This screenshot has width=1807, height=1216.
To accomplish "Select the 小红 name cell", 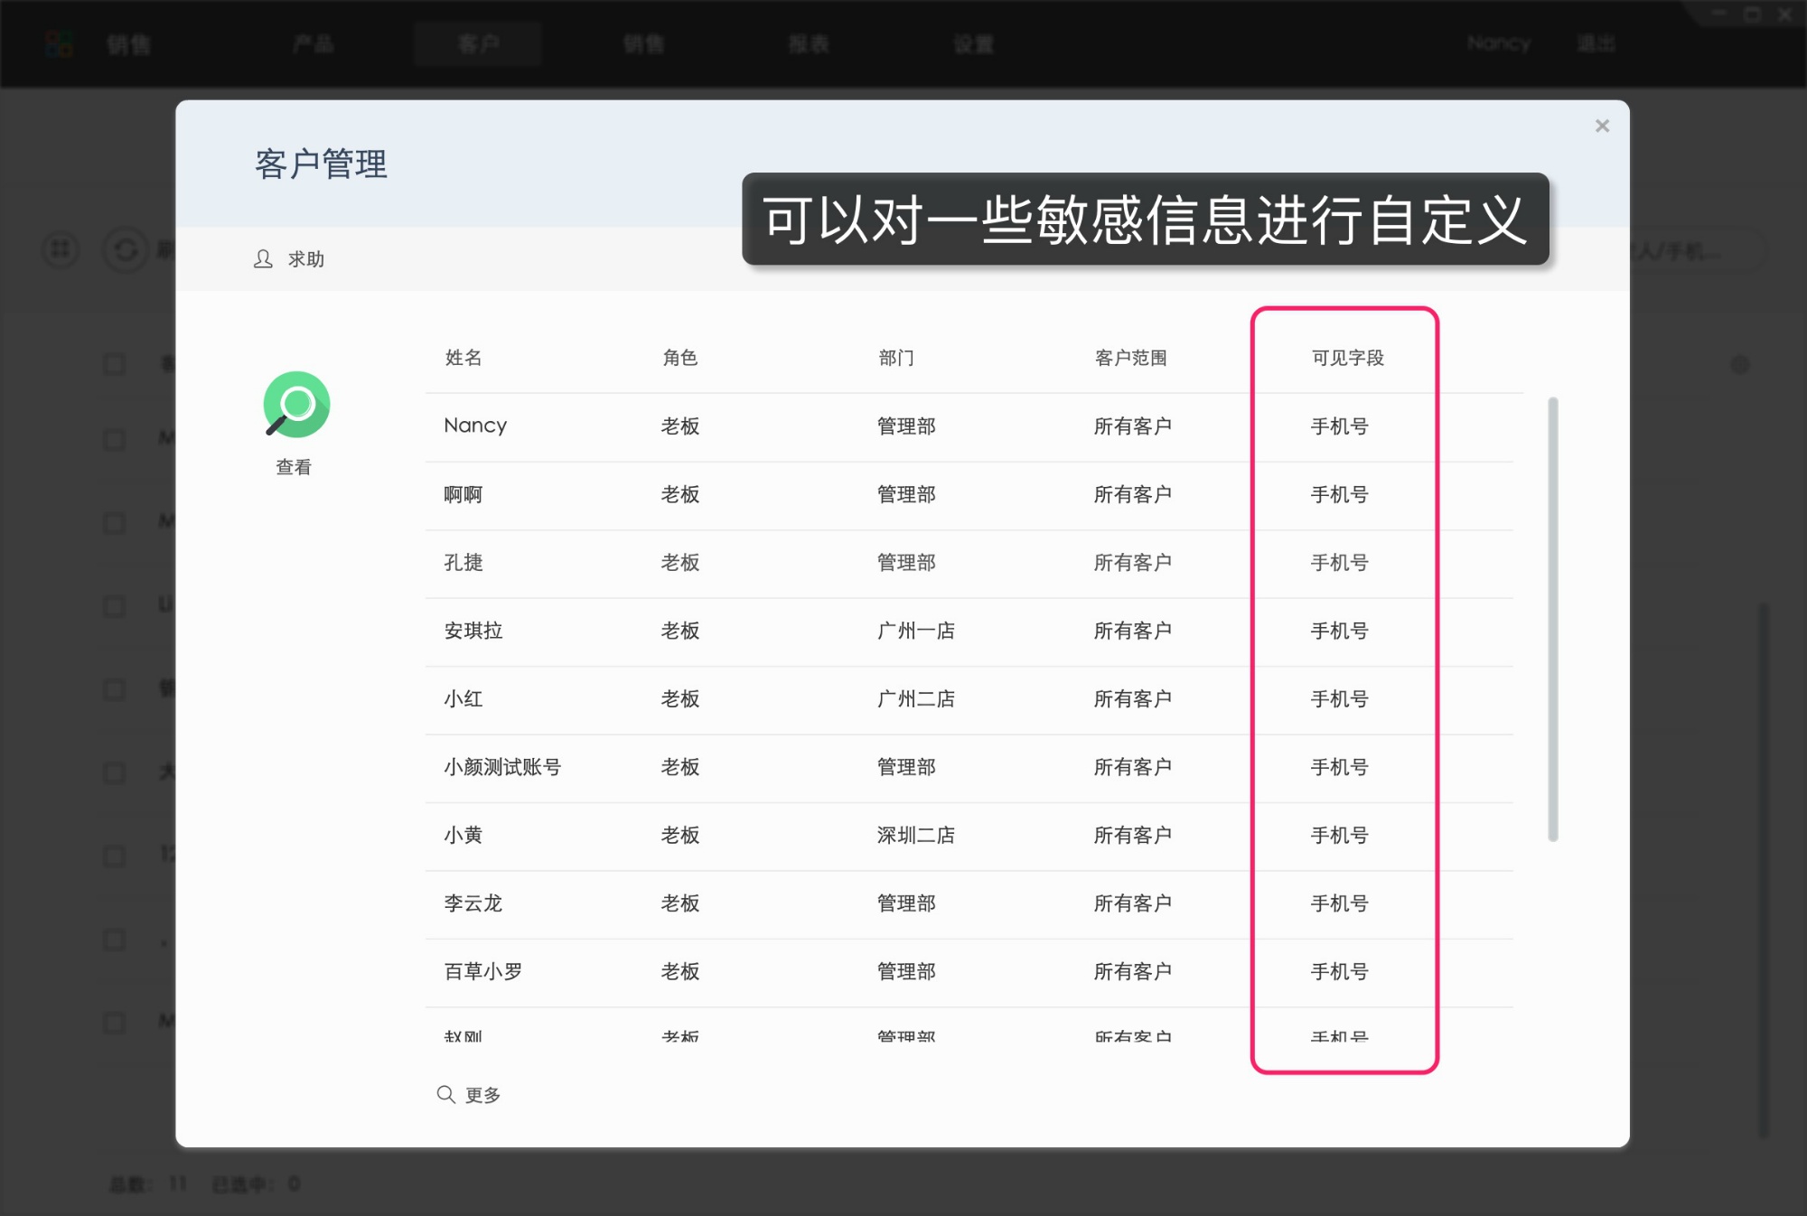I will (x=463, y=698).
